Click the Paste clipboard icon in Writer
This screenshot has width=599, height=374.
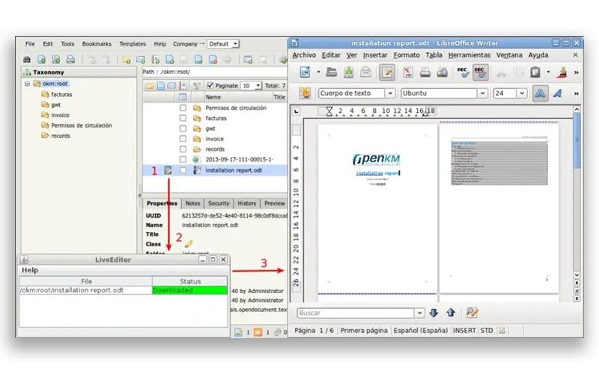click(x=535, y=72)
